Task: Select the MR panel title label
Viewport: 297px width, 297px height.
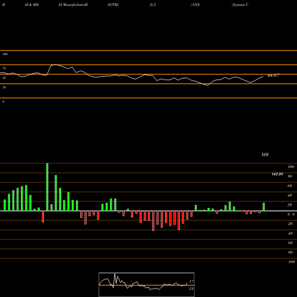Action: tap(265, 154)
